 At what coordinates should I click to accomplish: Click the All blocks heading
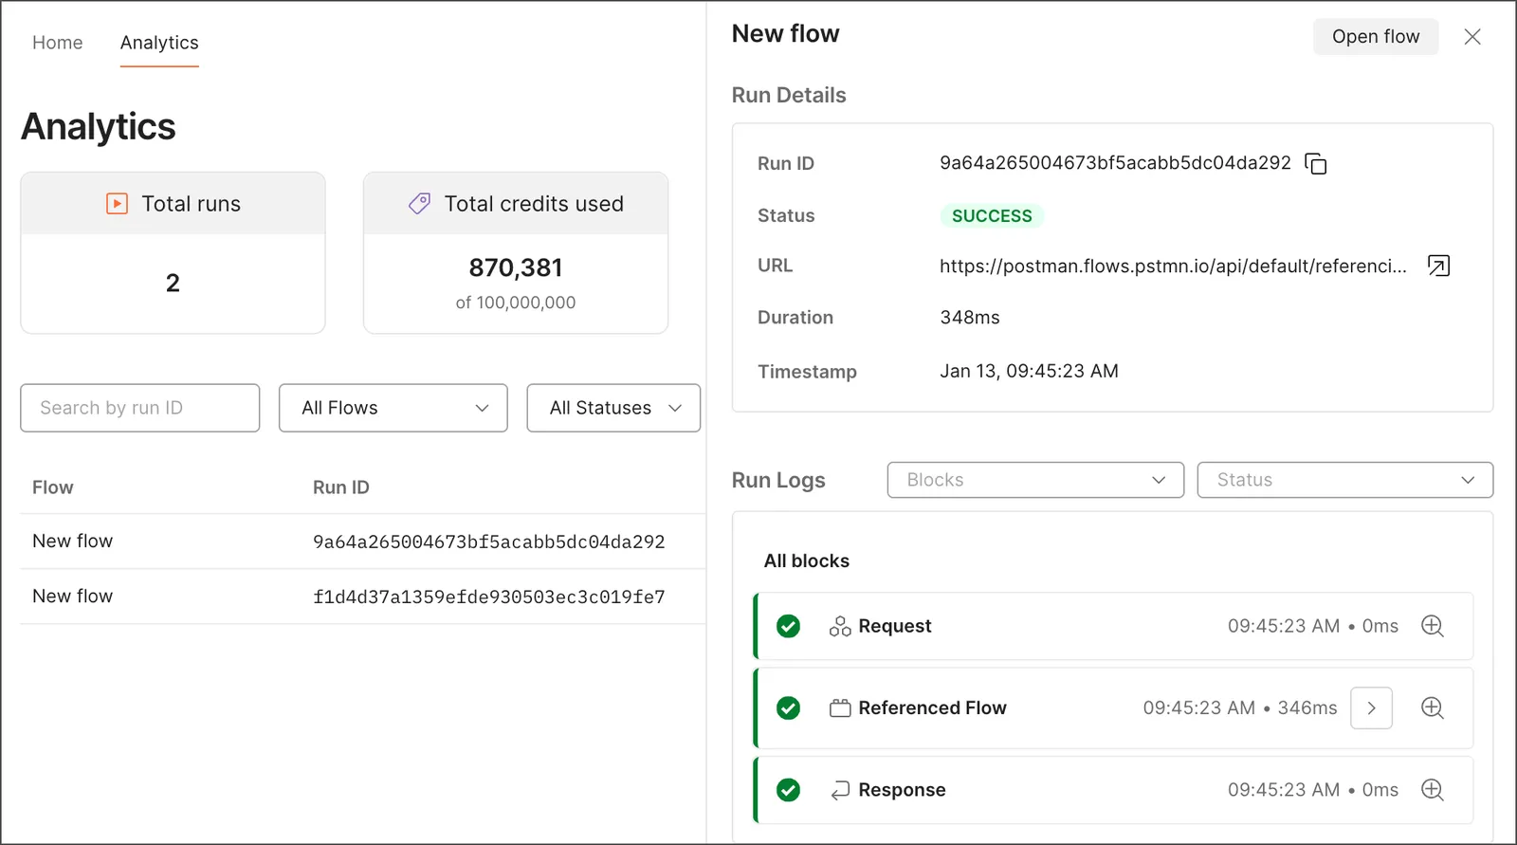click(x=807, y=560)
